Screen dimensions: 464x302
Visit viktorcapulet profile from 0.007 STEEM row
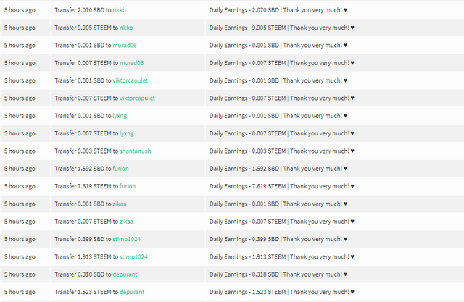click(137, 98)
